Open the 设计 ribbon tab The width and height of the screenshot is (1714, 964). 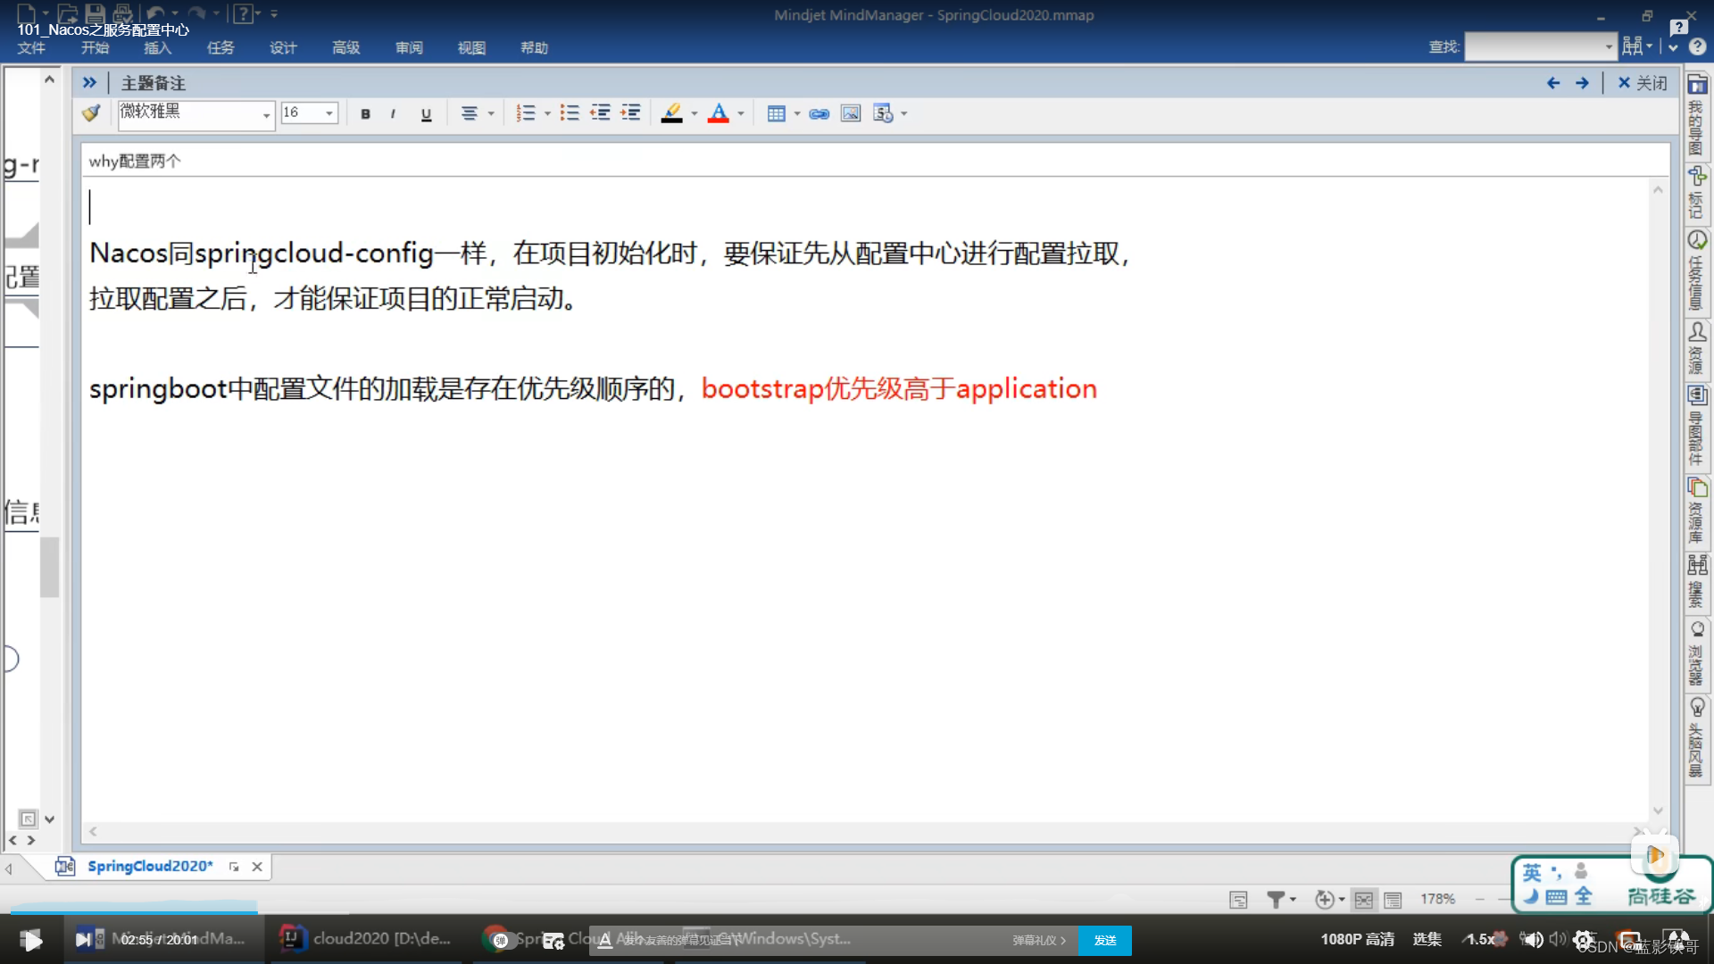(283, 48)
